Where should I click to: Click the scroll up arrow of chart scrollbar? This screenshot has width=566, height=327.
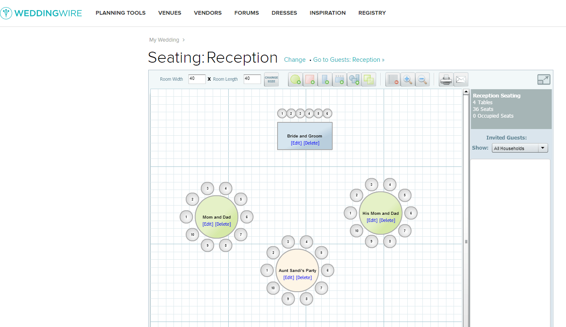point(466,92)
